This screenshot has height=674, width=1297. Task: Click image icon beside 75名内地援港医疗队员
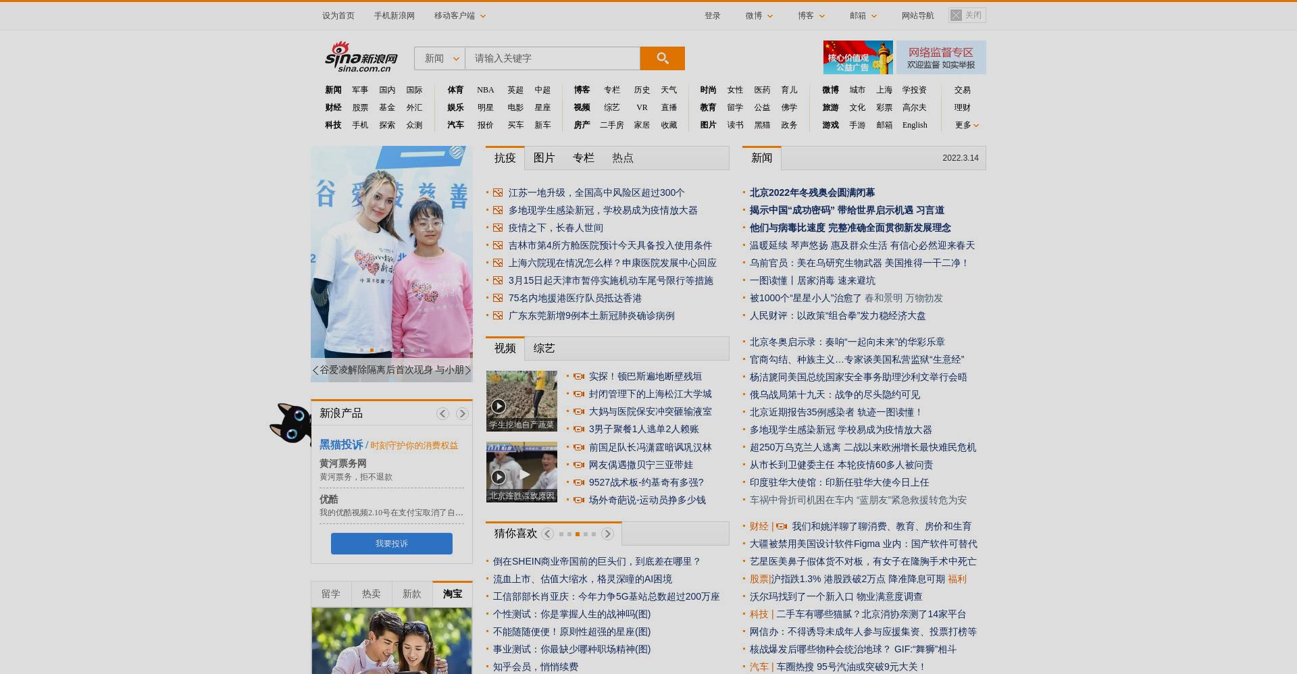(498, 298)
